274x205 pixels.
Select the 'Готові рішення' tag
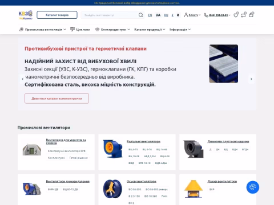pyautogui.click(x=78, y=158)
